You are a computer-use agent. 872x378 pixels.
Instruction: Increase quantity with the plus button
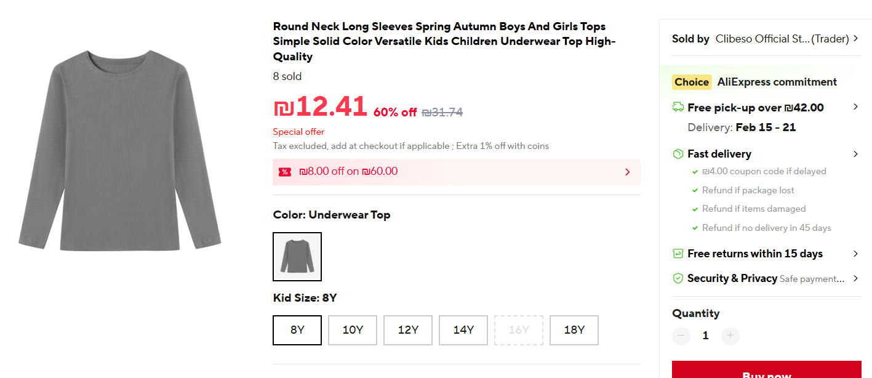coord(730,336)
